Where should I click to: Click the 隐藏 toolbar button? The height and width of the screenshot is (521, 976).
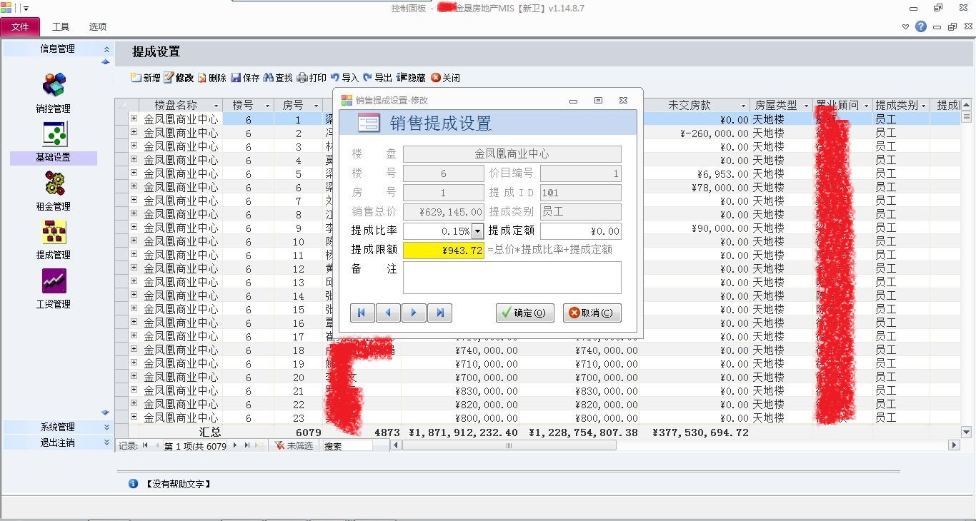(x=412, y=78)
